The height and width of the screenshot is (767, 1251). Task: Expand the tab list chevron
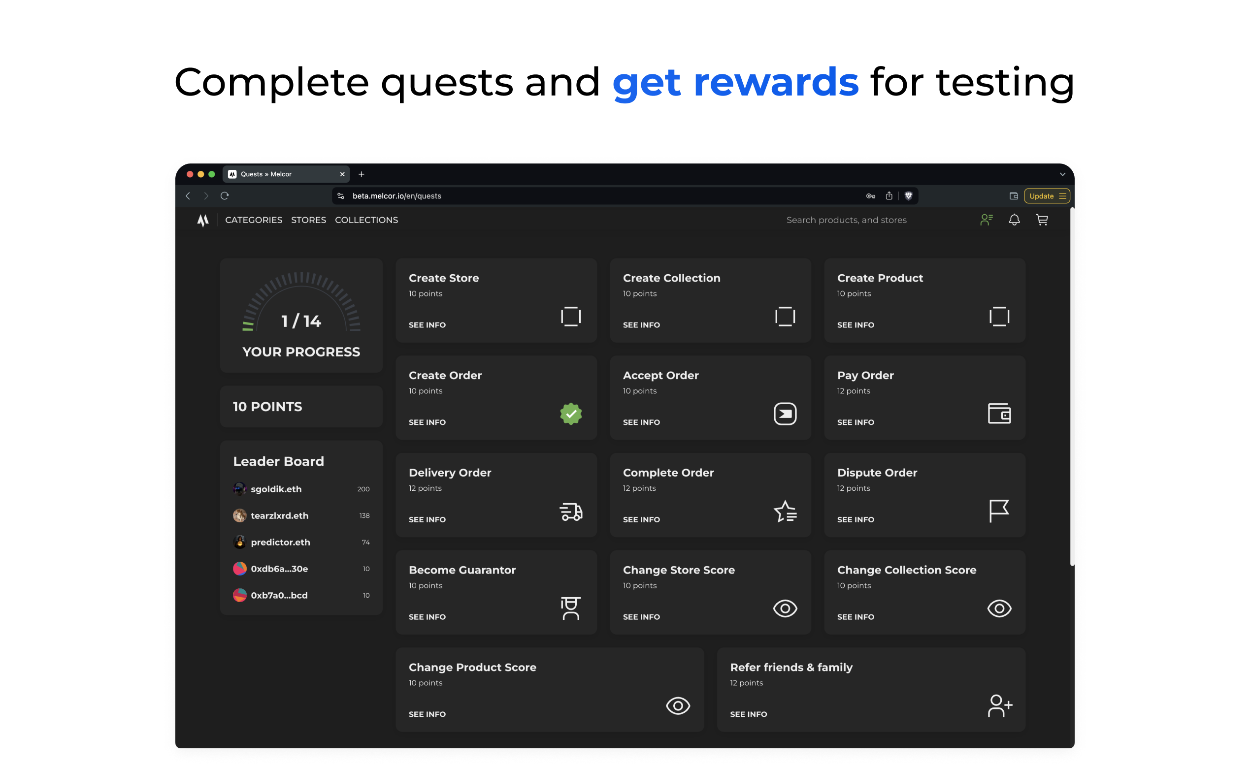click(x=1062, y=174)
